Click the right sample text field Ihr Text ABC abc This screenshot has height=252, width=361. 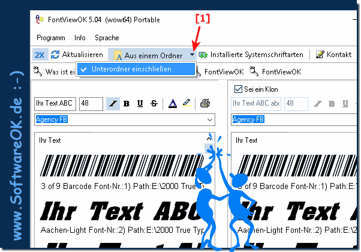pyautogui.click(x=256, y=104)
